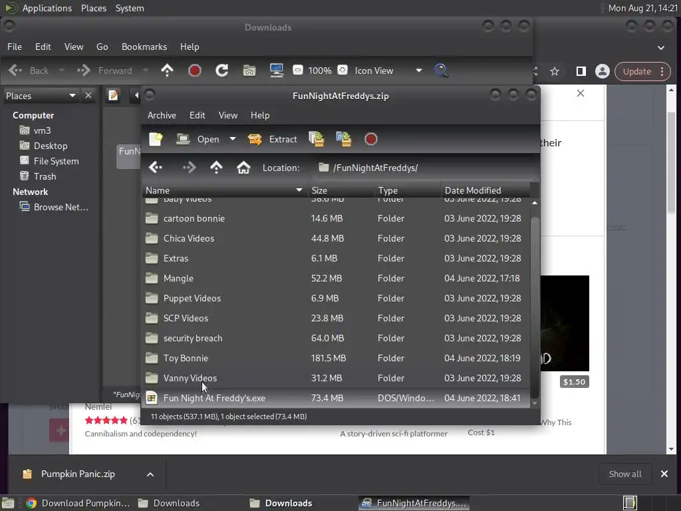Viewport: 681px width, 511px height.
Task: Open the Places sidebar selector dropdown
Action: click(41, 96)
